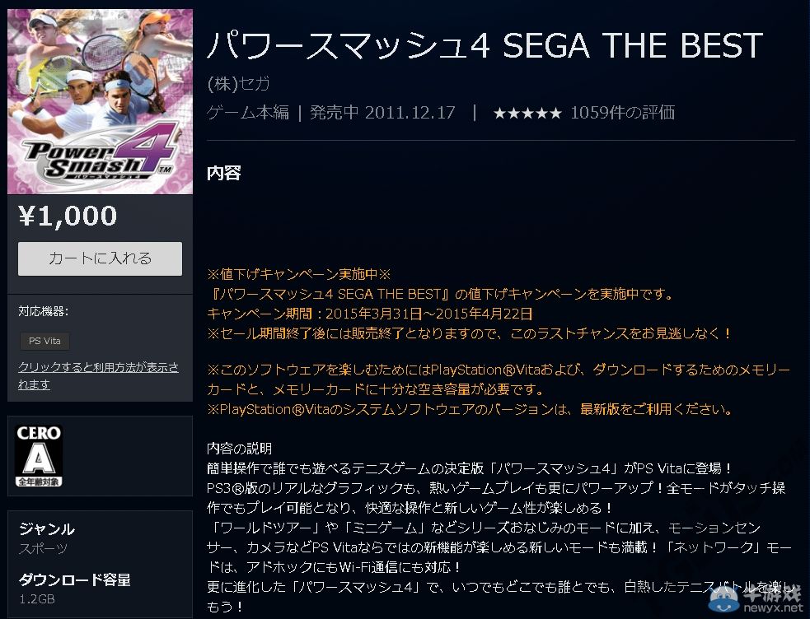Click the 発売中 2011.12.17 release date

382,113
